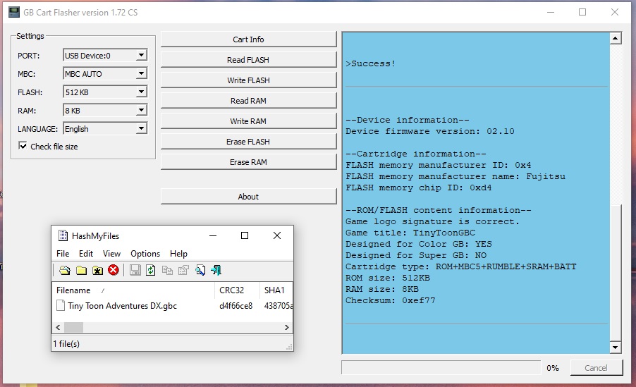
Task: Click Add Files icon in HashMyFiles toolbar
Action: [65, 270]
